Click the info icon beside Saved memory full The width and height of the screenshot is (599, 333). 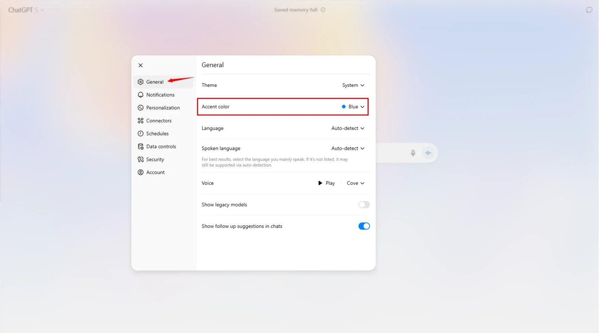click(323, 10)
